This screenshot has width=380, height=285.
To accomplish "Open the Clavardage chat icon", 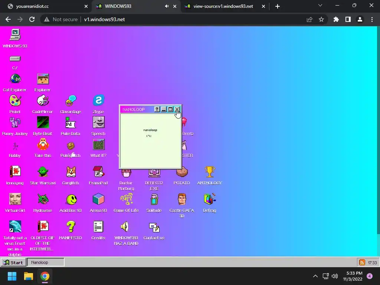I will (x=71, y=101).
